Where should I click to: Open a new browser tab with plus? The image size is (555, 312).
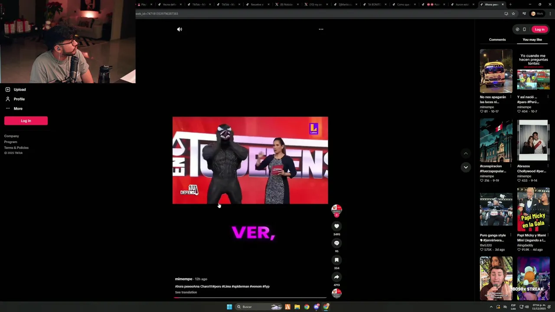pyautogui.click(x=510, y=4)
